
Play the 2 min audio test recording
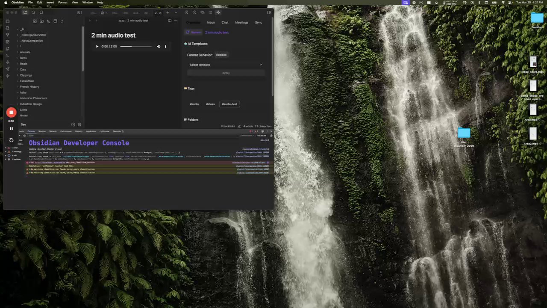coord(97,46)
